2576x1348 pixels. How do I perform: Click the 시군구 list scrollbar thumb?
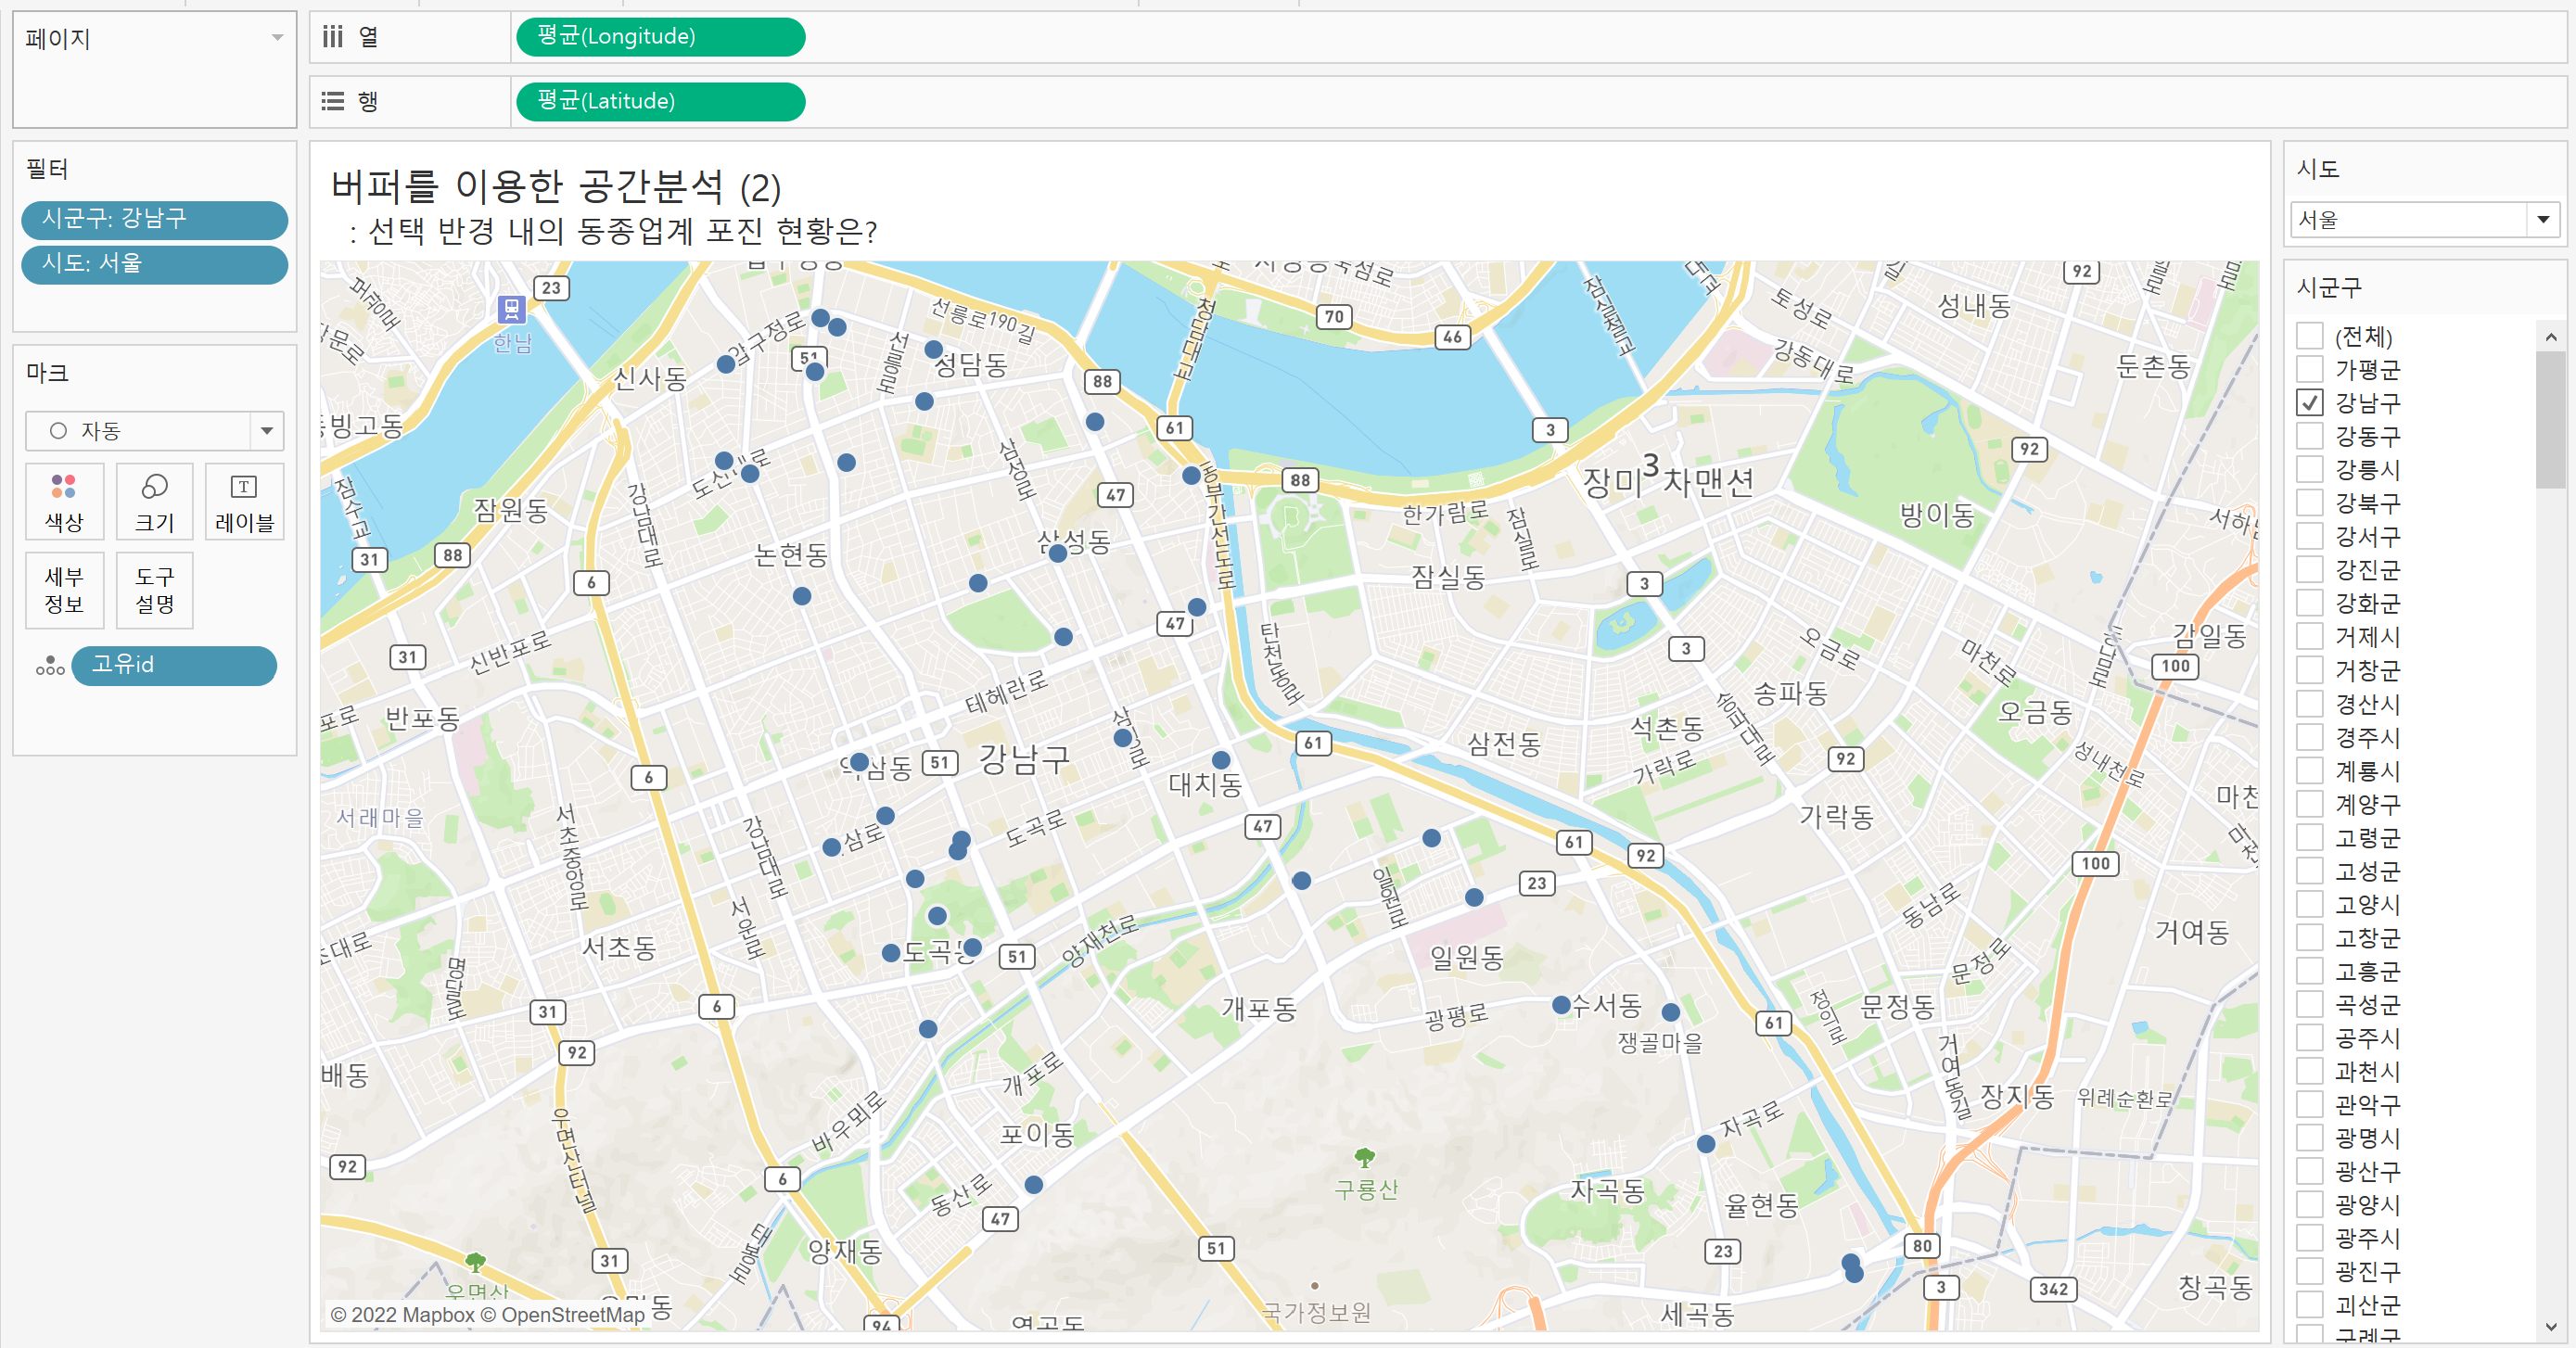[x=2551, y=418]
